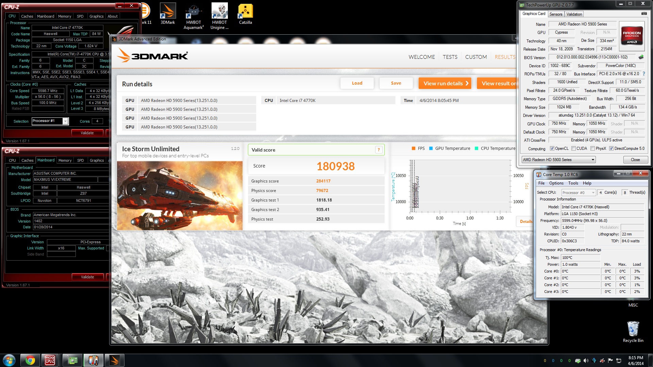Click the Load button in Run details

tap(357, 83)
